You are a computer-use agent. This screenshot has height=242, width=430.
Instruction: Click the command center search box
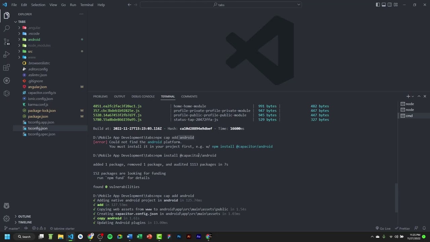pyautogui.click(x=221, y=5)
